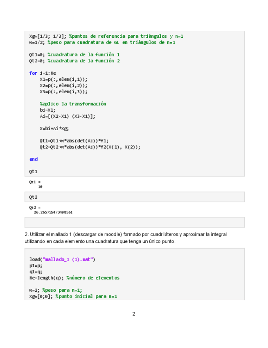This screenshot has width=268, height=348.
Task: Click the page number '2' in the footer
Action: [134, 314]
